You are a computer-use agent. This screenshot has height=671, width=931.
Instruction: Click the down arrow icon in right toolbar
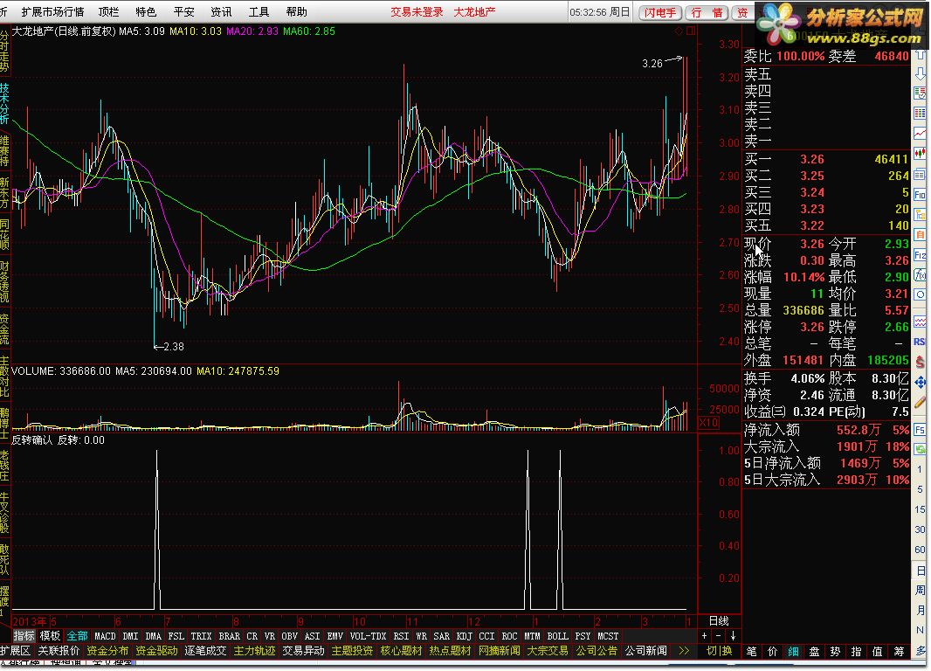920,74
